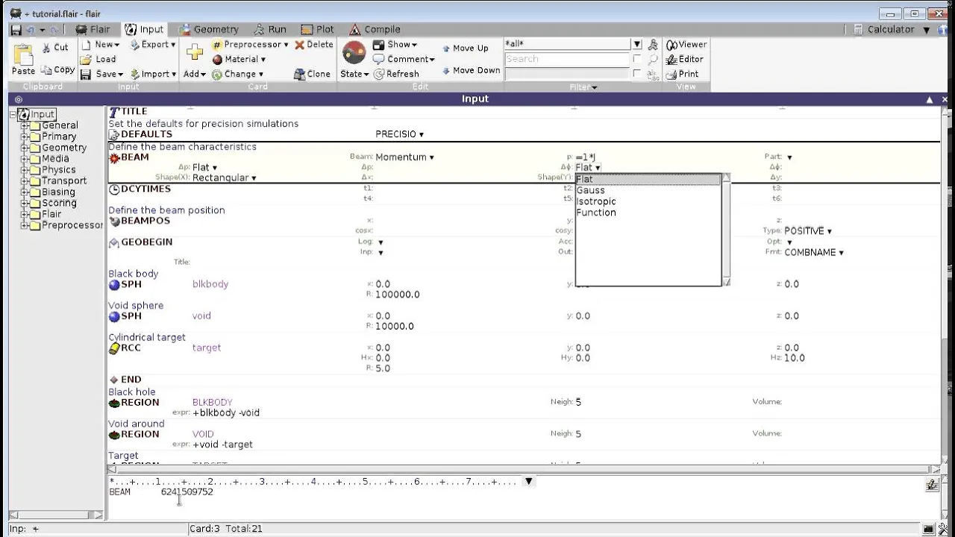
Task: Open the Material dropdown menu
Action: click(x=239, y=59)
